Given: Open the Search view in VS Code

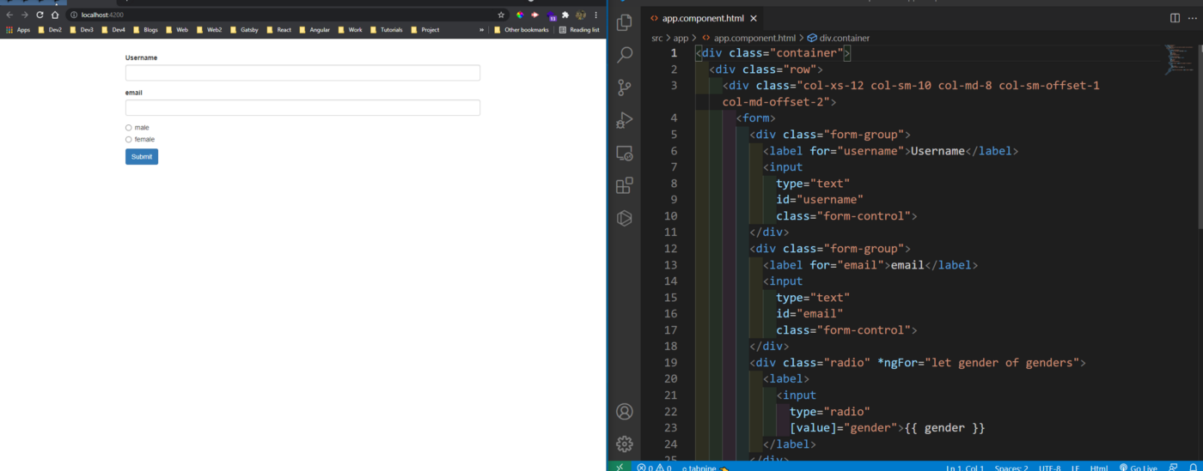Looking at the screenshot, I should (x=625, y=55).
